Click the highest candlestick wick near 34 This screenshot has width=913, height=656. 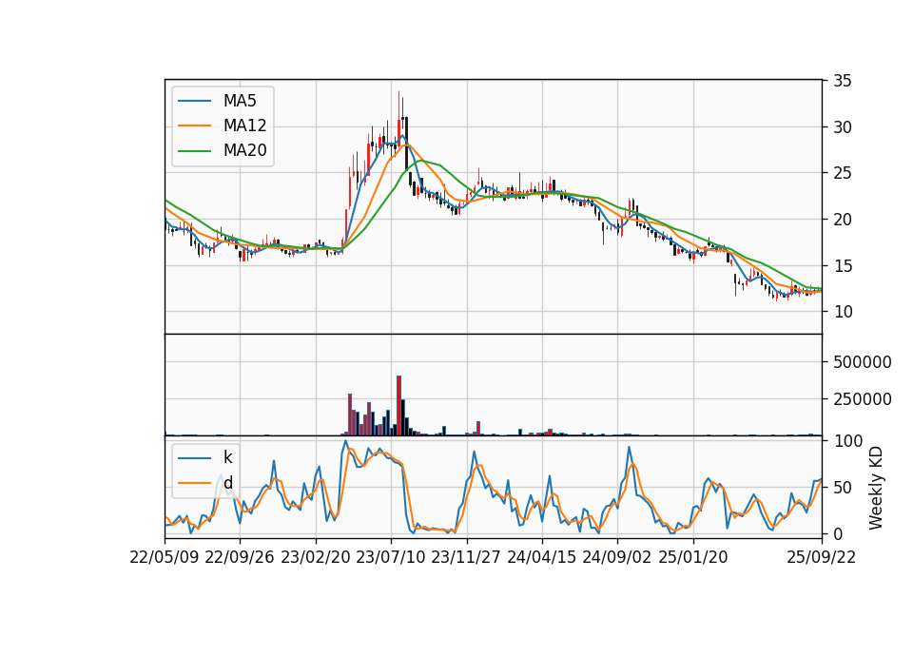coord(398,105)
